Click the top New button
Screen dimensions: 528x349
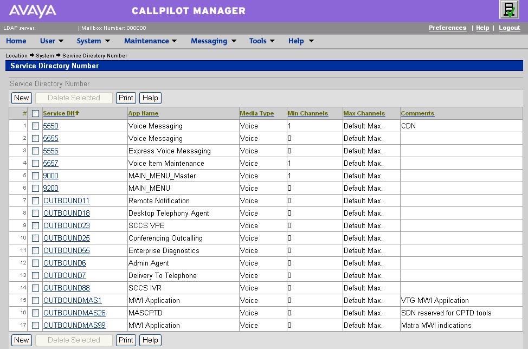(x=22, y=98)
